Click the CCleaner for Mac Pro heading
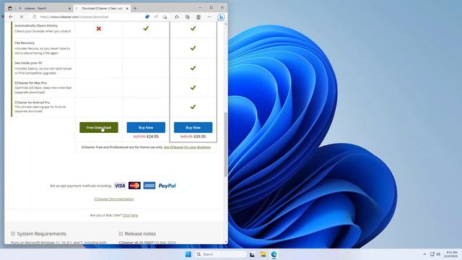The width and height of the screenshot is (462, 260). [x=30, y=83]
